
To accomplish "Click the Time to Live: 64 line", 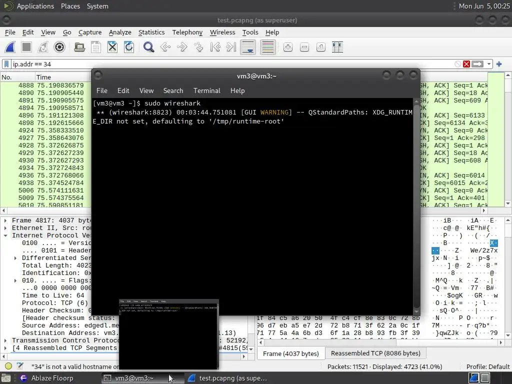I will click(x=53, y=295).
